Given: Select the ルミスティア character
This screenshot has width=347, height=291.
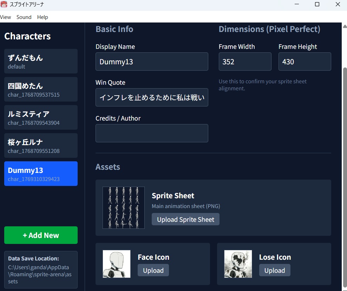Looking at the screenshot, I should pyautogui.click(x=41, y=117).
